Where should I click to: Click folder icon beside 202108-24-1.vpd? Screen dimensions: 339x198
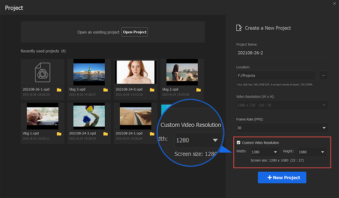point(152,134)
